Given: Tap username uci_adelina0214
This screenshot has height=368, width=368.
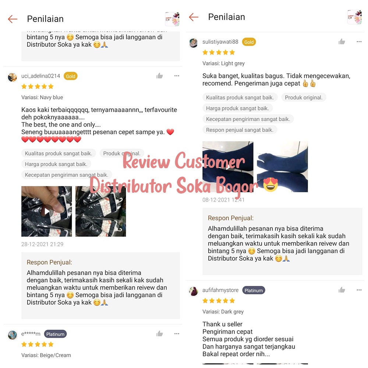Looking at the screenshot, I should [40, 76].
